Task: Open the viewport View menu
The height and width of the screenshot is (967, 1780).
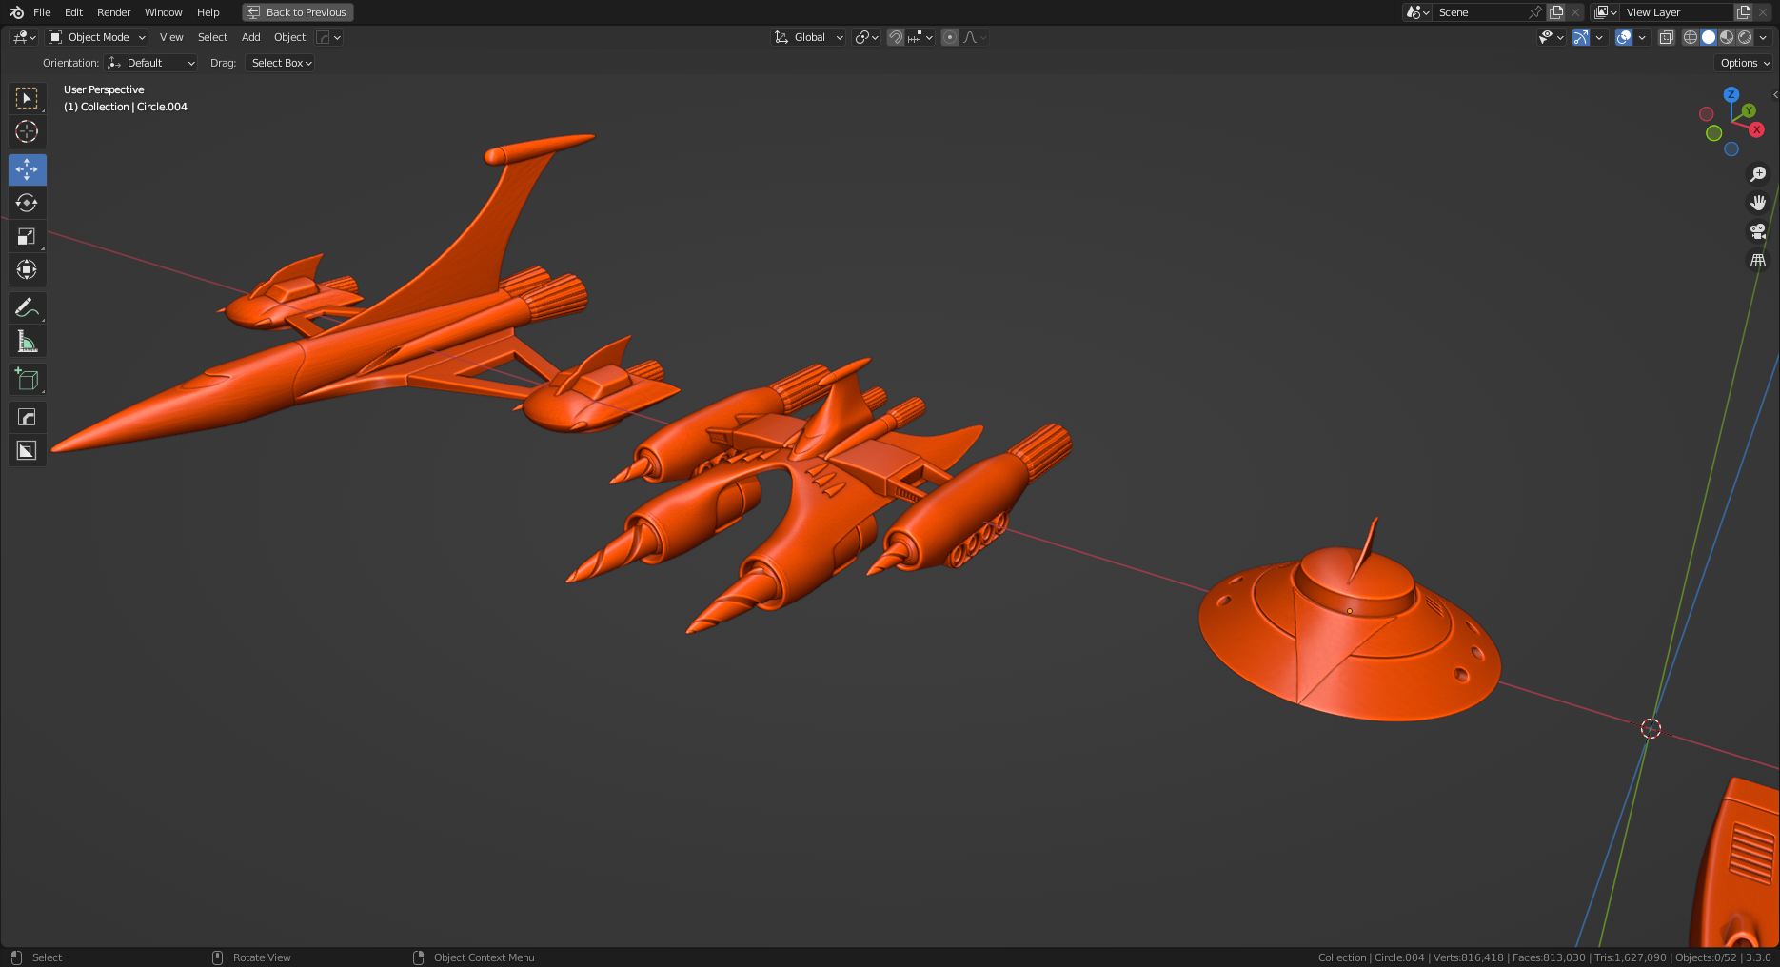Action: click(x=171, y=37)
